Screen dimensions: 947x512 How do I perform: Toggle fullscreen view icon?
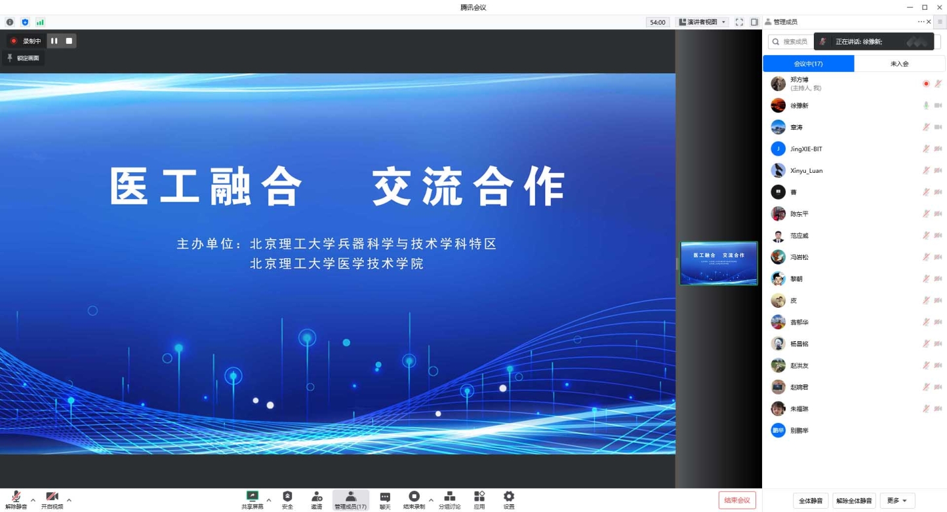[x=739, y=22]
